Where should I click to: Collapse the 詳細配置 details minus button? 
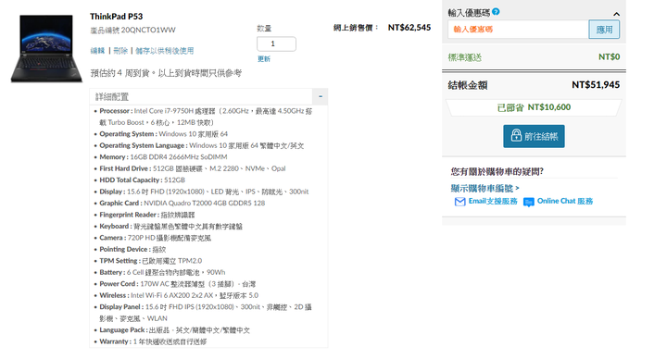(321, 96)
